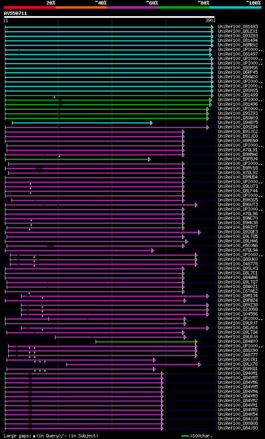Select the UniRef100_O80808 label

tap(238, 424)
